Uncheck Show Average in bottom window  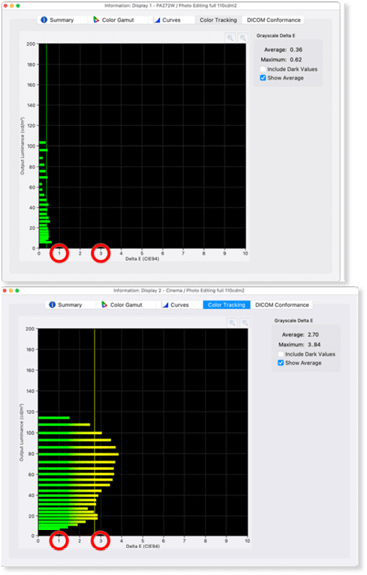tap(281, 363)
